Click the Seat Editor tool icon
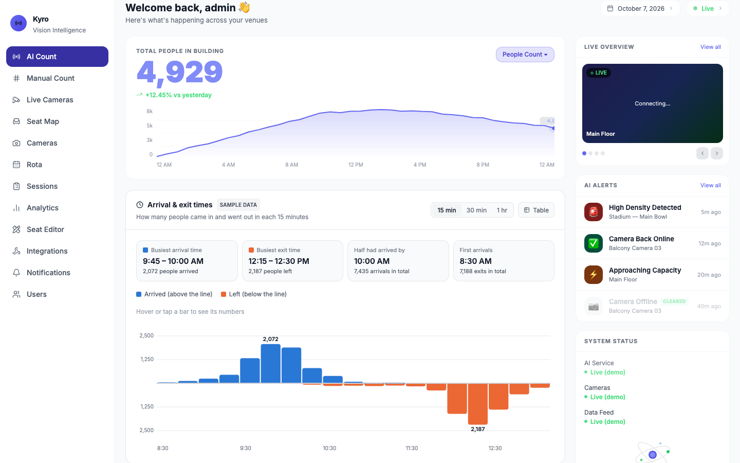Image resolution: width=740 pixels, height=463 pixels. pos(16,229)
